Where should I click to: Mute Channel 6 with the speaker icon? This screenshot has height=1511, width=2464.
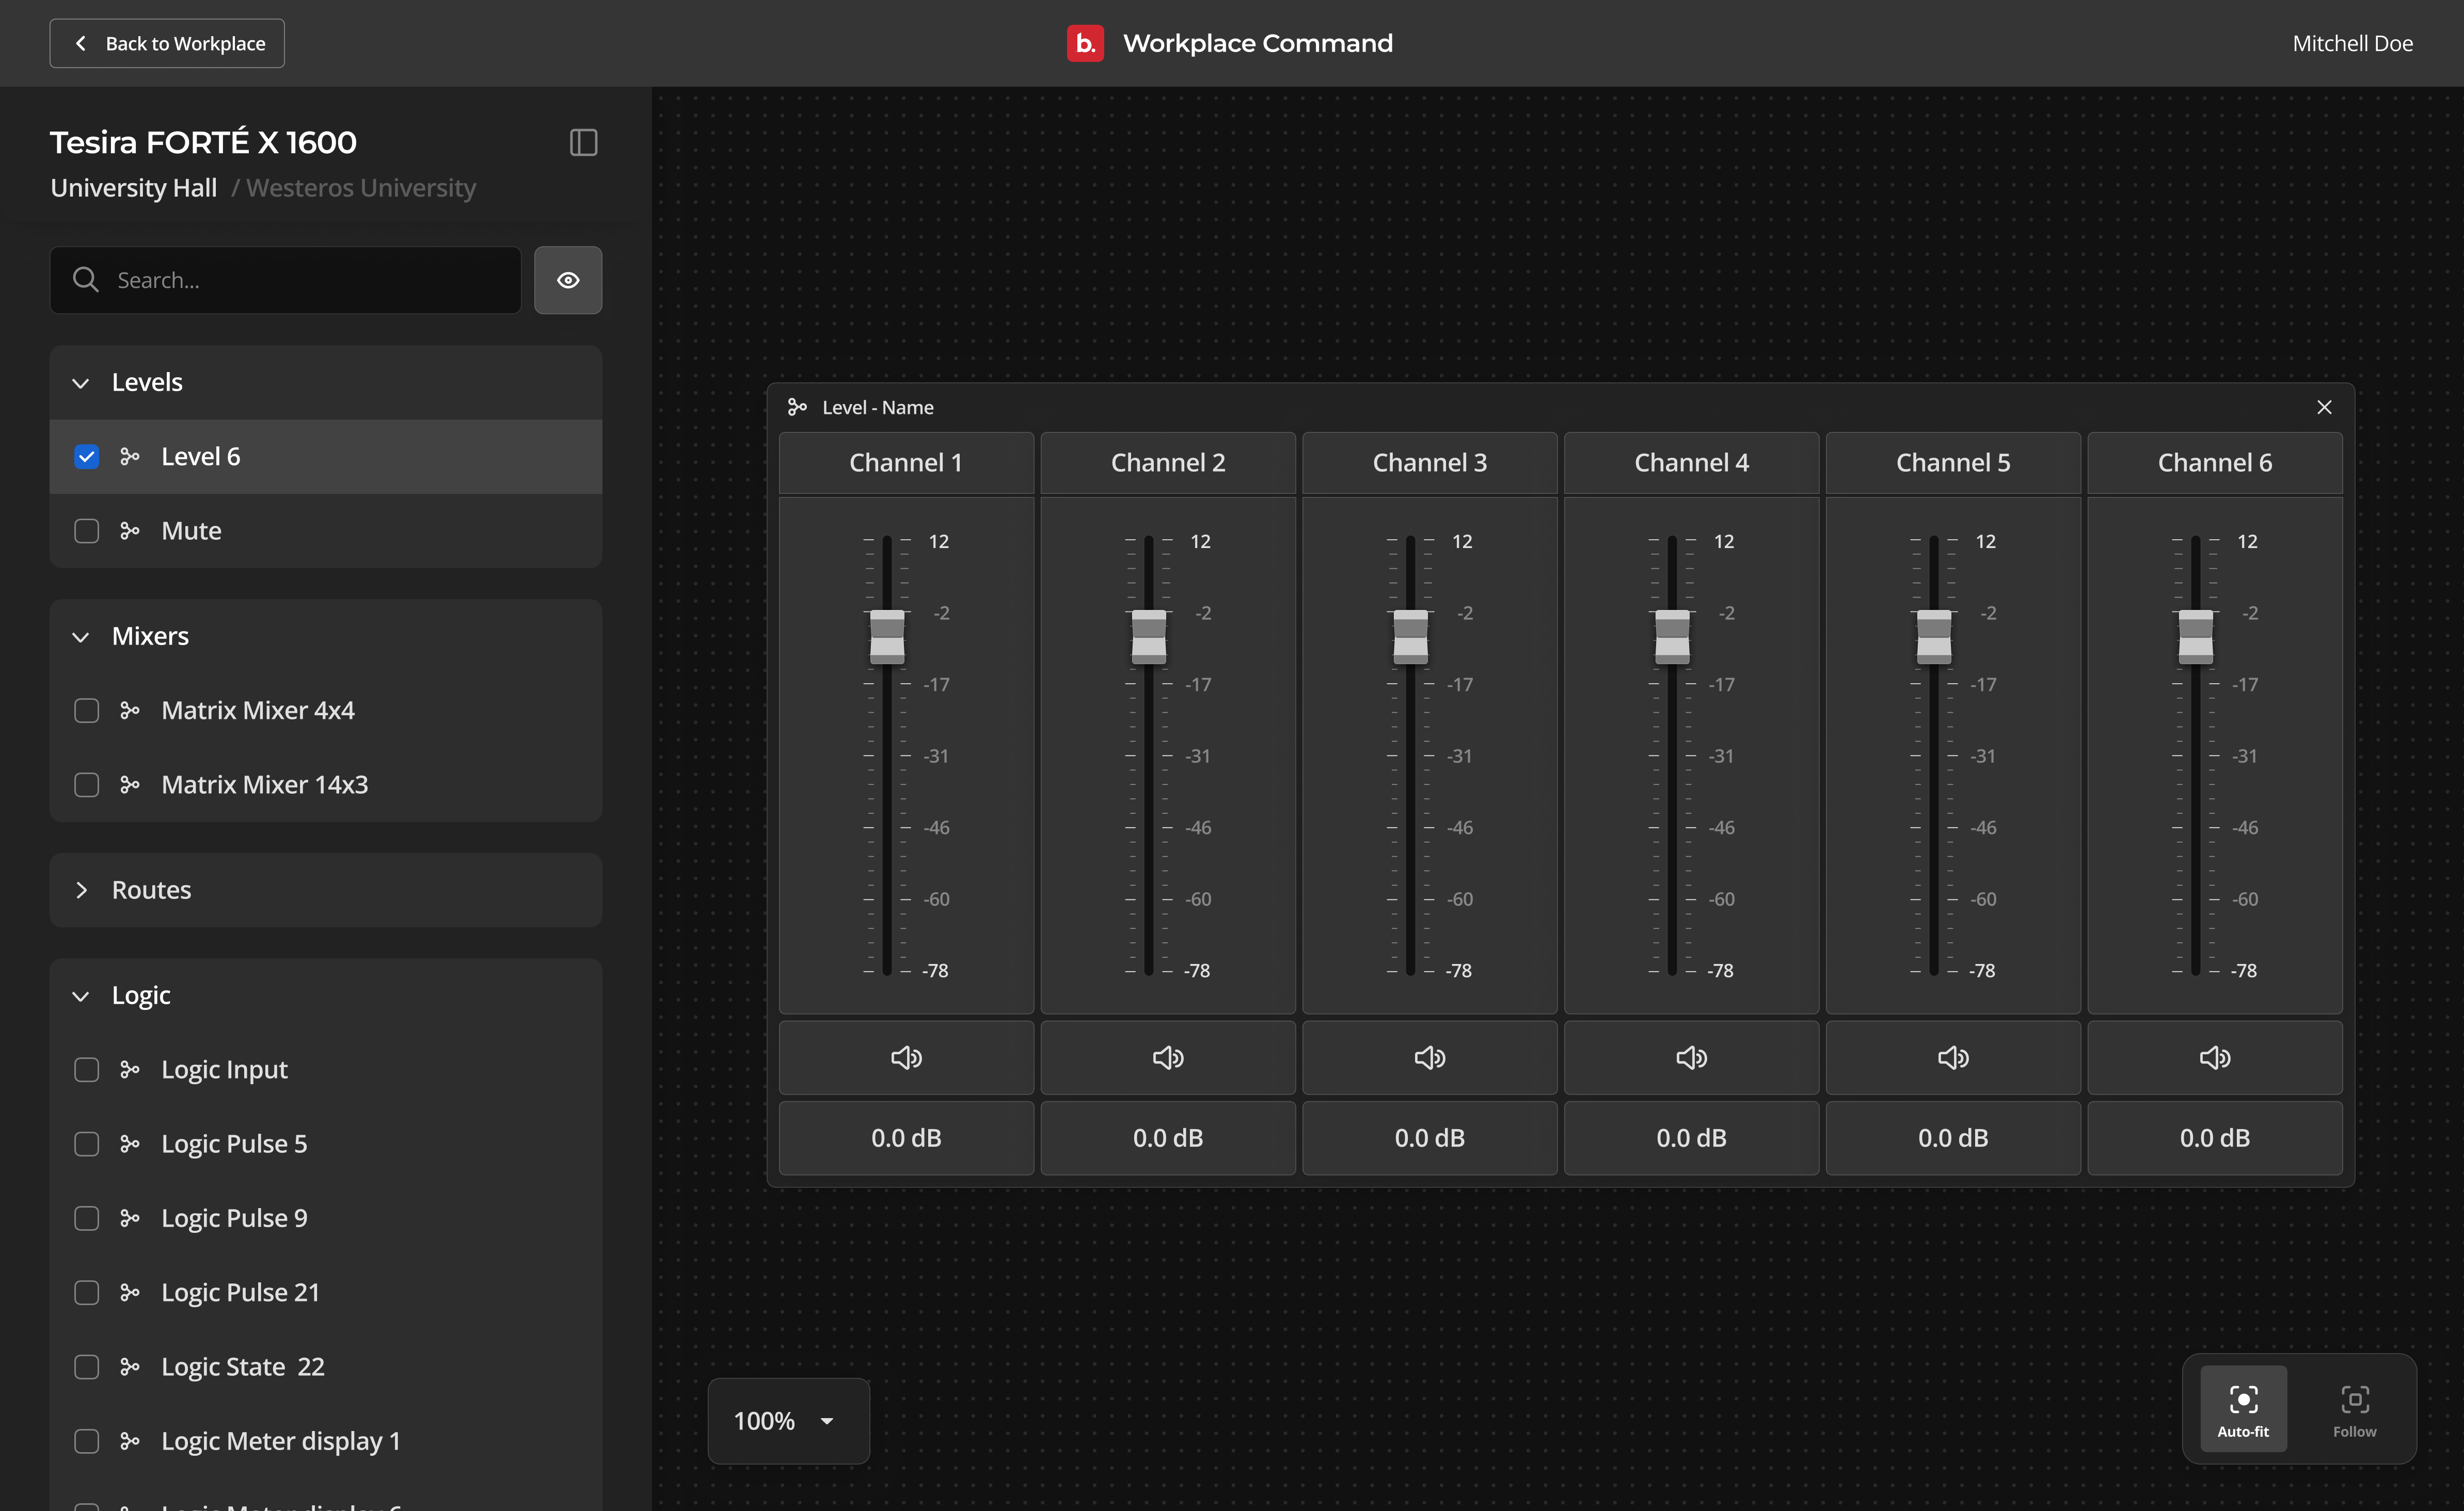[2215, 1057]
